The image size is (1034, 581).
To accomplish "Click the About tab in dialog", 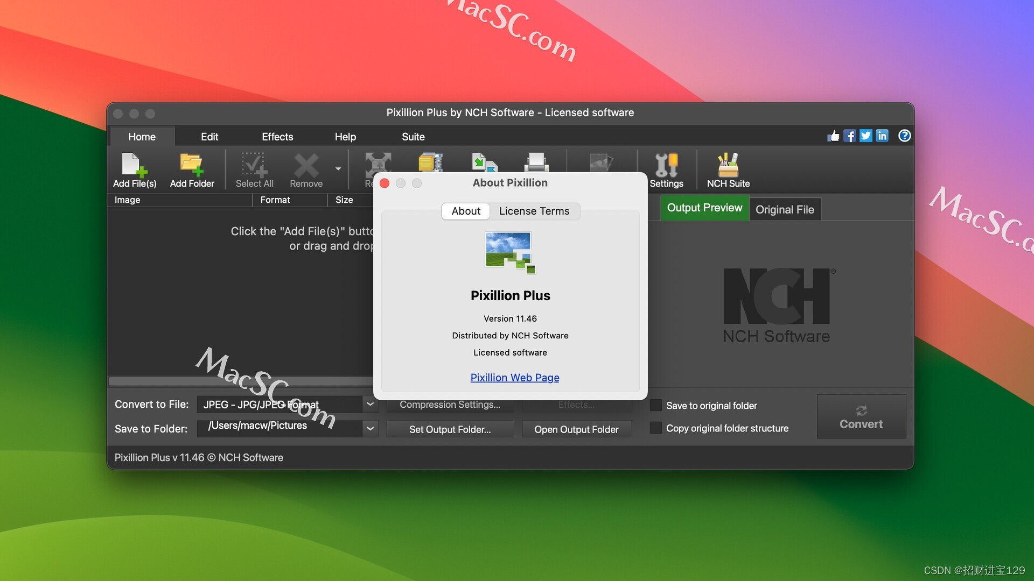I will (x=466, y=211).
